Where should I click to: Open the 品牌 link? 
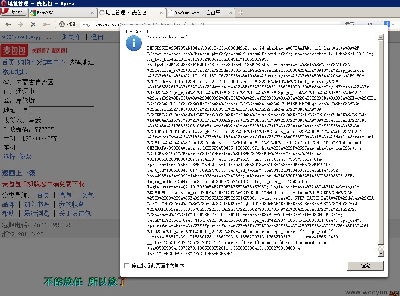pyautogui.click(x=8, y=204)
